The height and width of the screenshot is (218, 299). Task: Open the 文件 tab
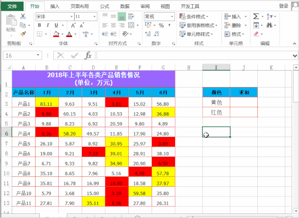(12, 6)
